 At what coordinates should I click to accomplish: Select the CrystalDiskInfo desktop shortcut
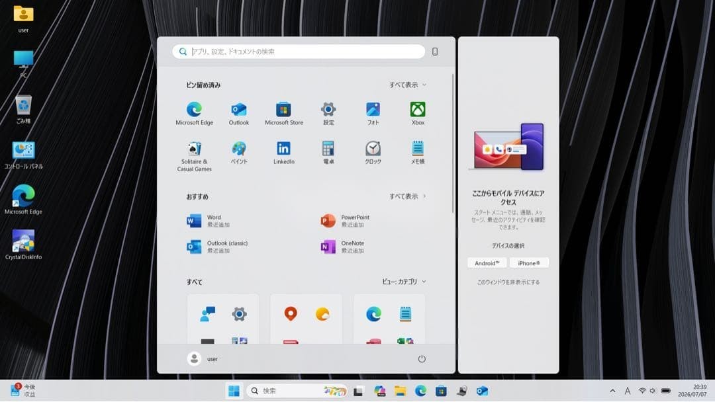(x=23, y=245)
